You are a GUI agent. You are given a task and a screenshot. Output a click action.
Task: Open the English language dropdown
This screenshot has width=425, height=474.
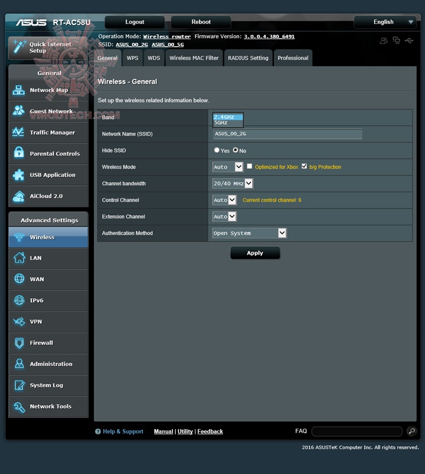click(x=385, y=22)
